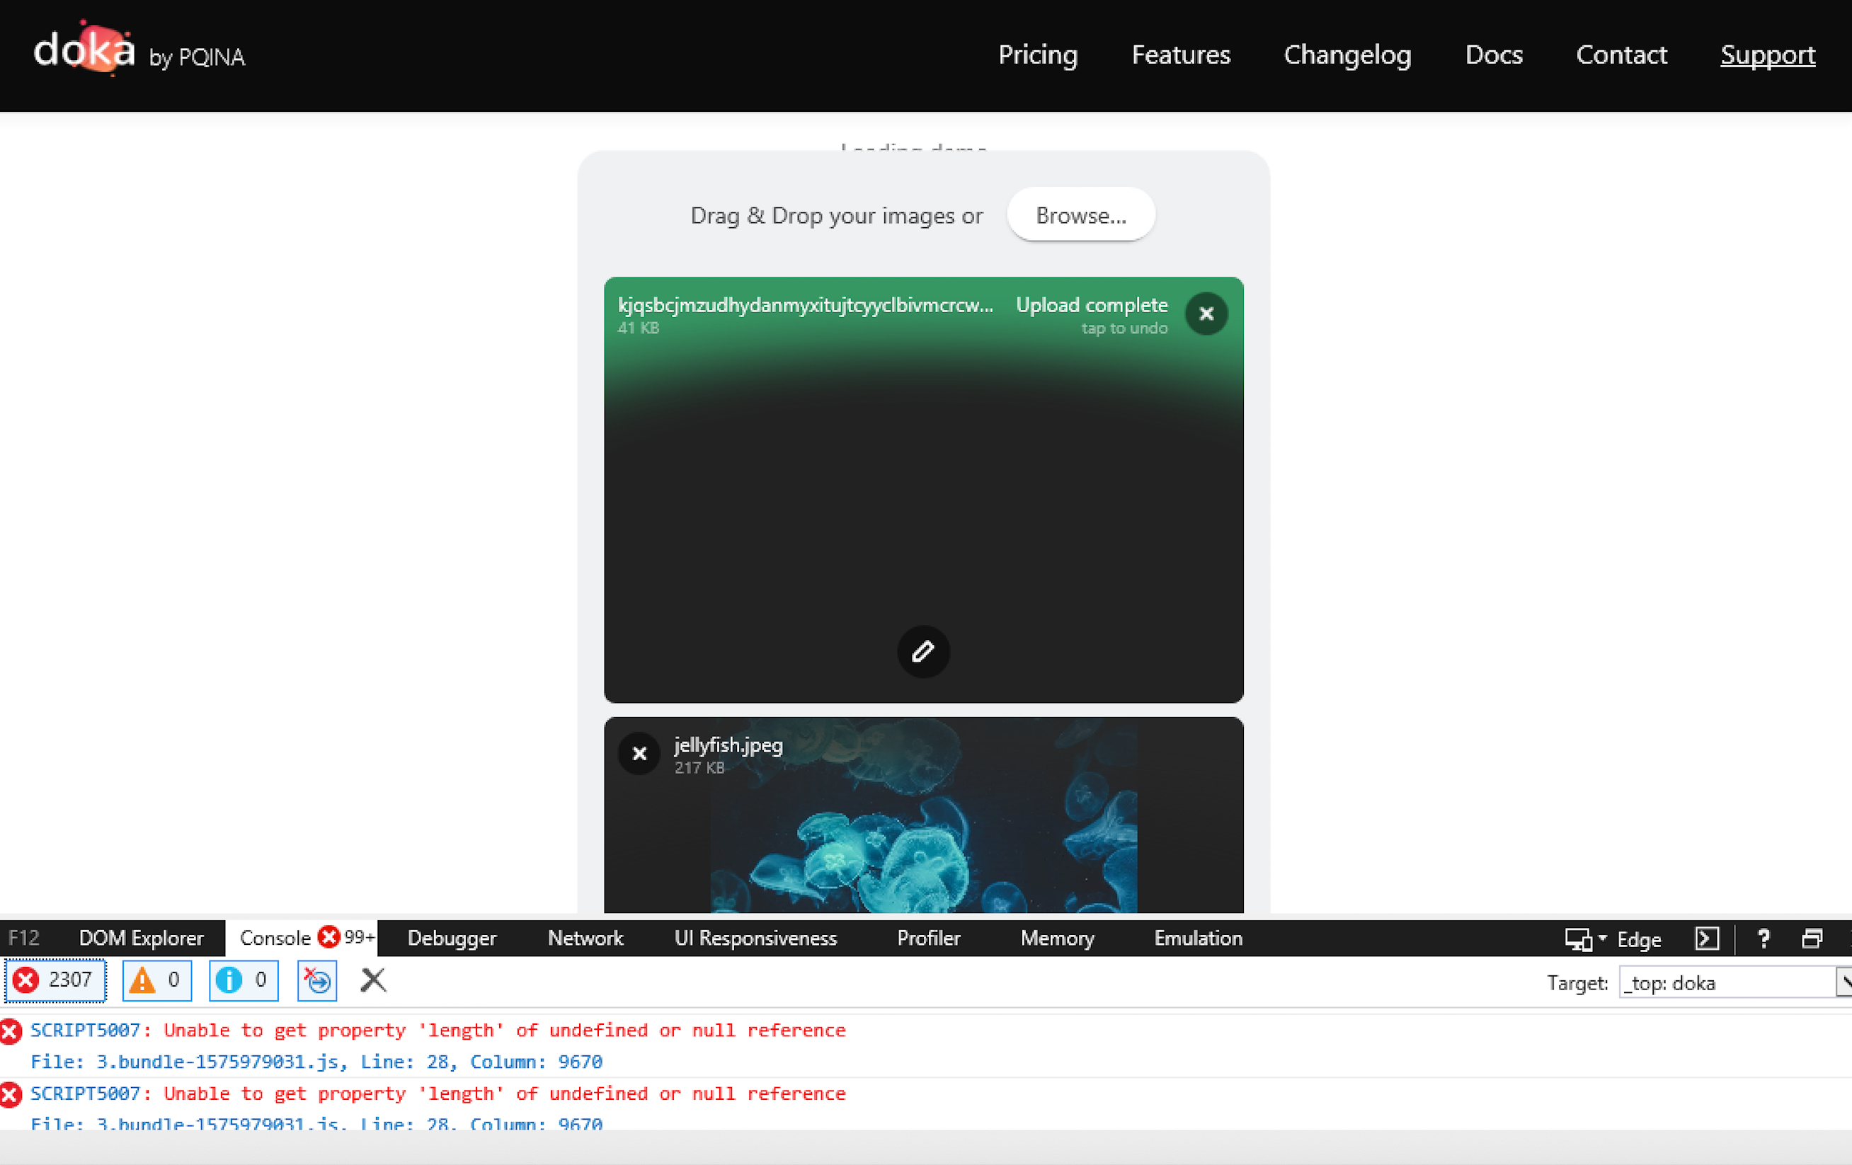This screenshot has height=1165, width=1852.
Task: Open the emulation display mode icon
Action: (1577, 939)
